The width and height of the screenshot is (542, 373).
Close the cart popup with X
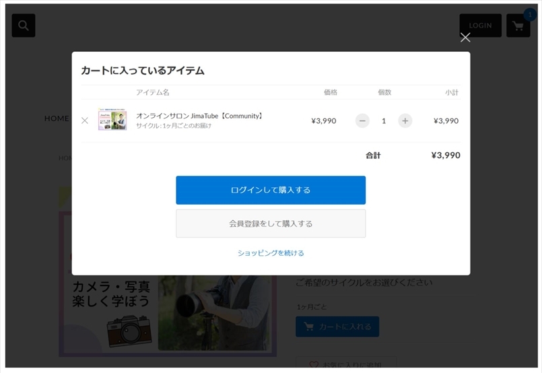465,38
